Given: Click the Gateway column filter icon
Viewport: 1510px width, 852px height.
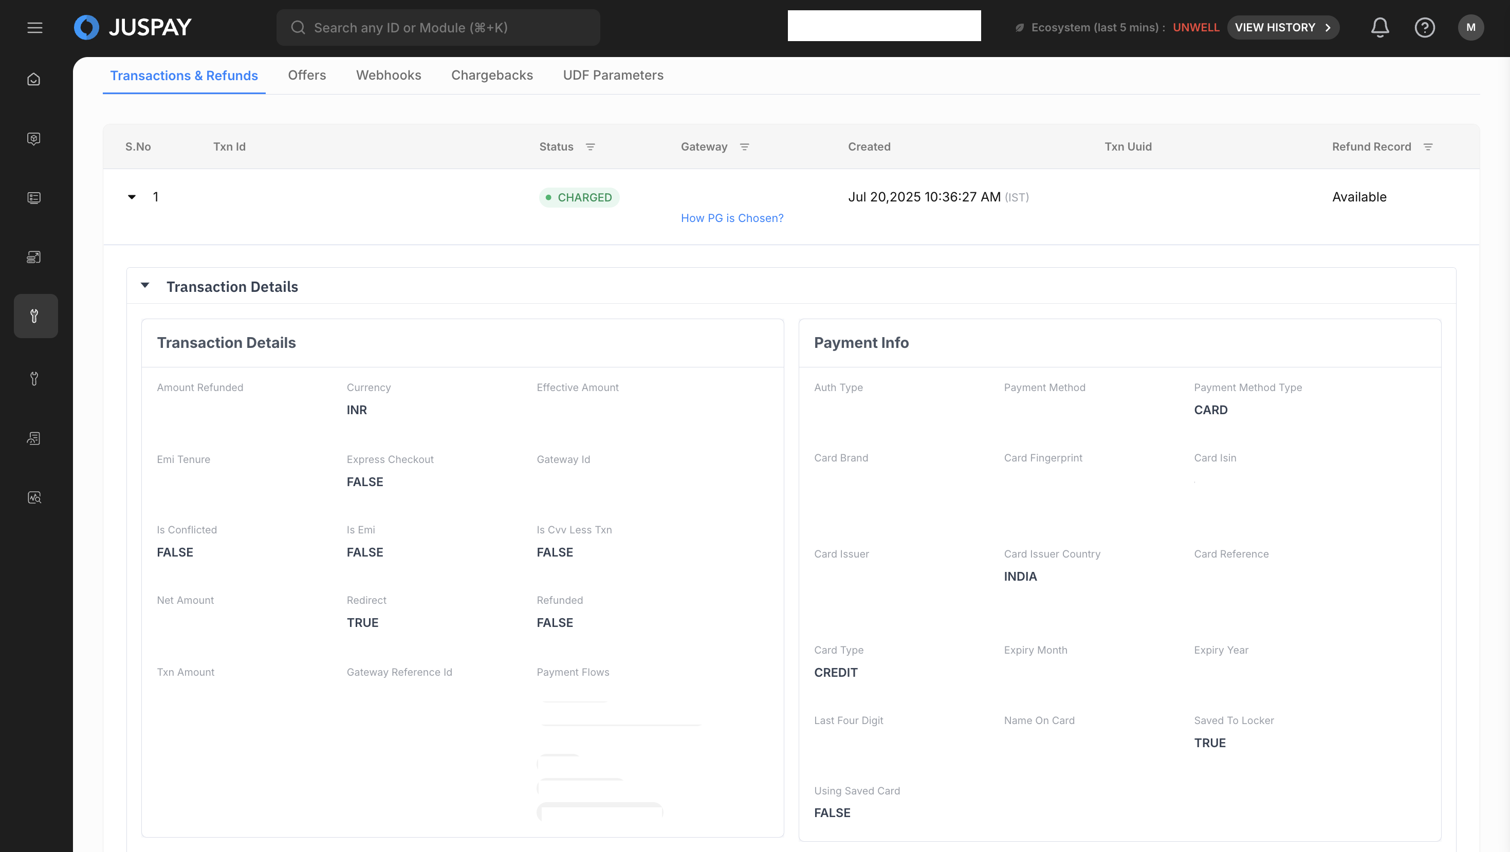Looking at the screenshot, I should [x=744, y=147].
